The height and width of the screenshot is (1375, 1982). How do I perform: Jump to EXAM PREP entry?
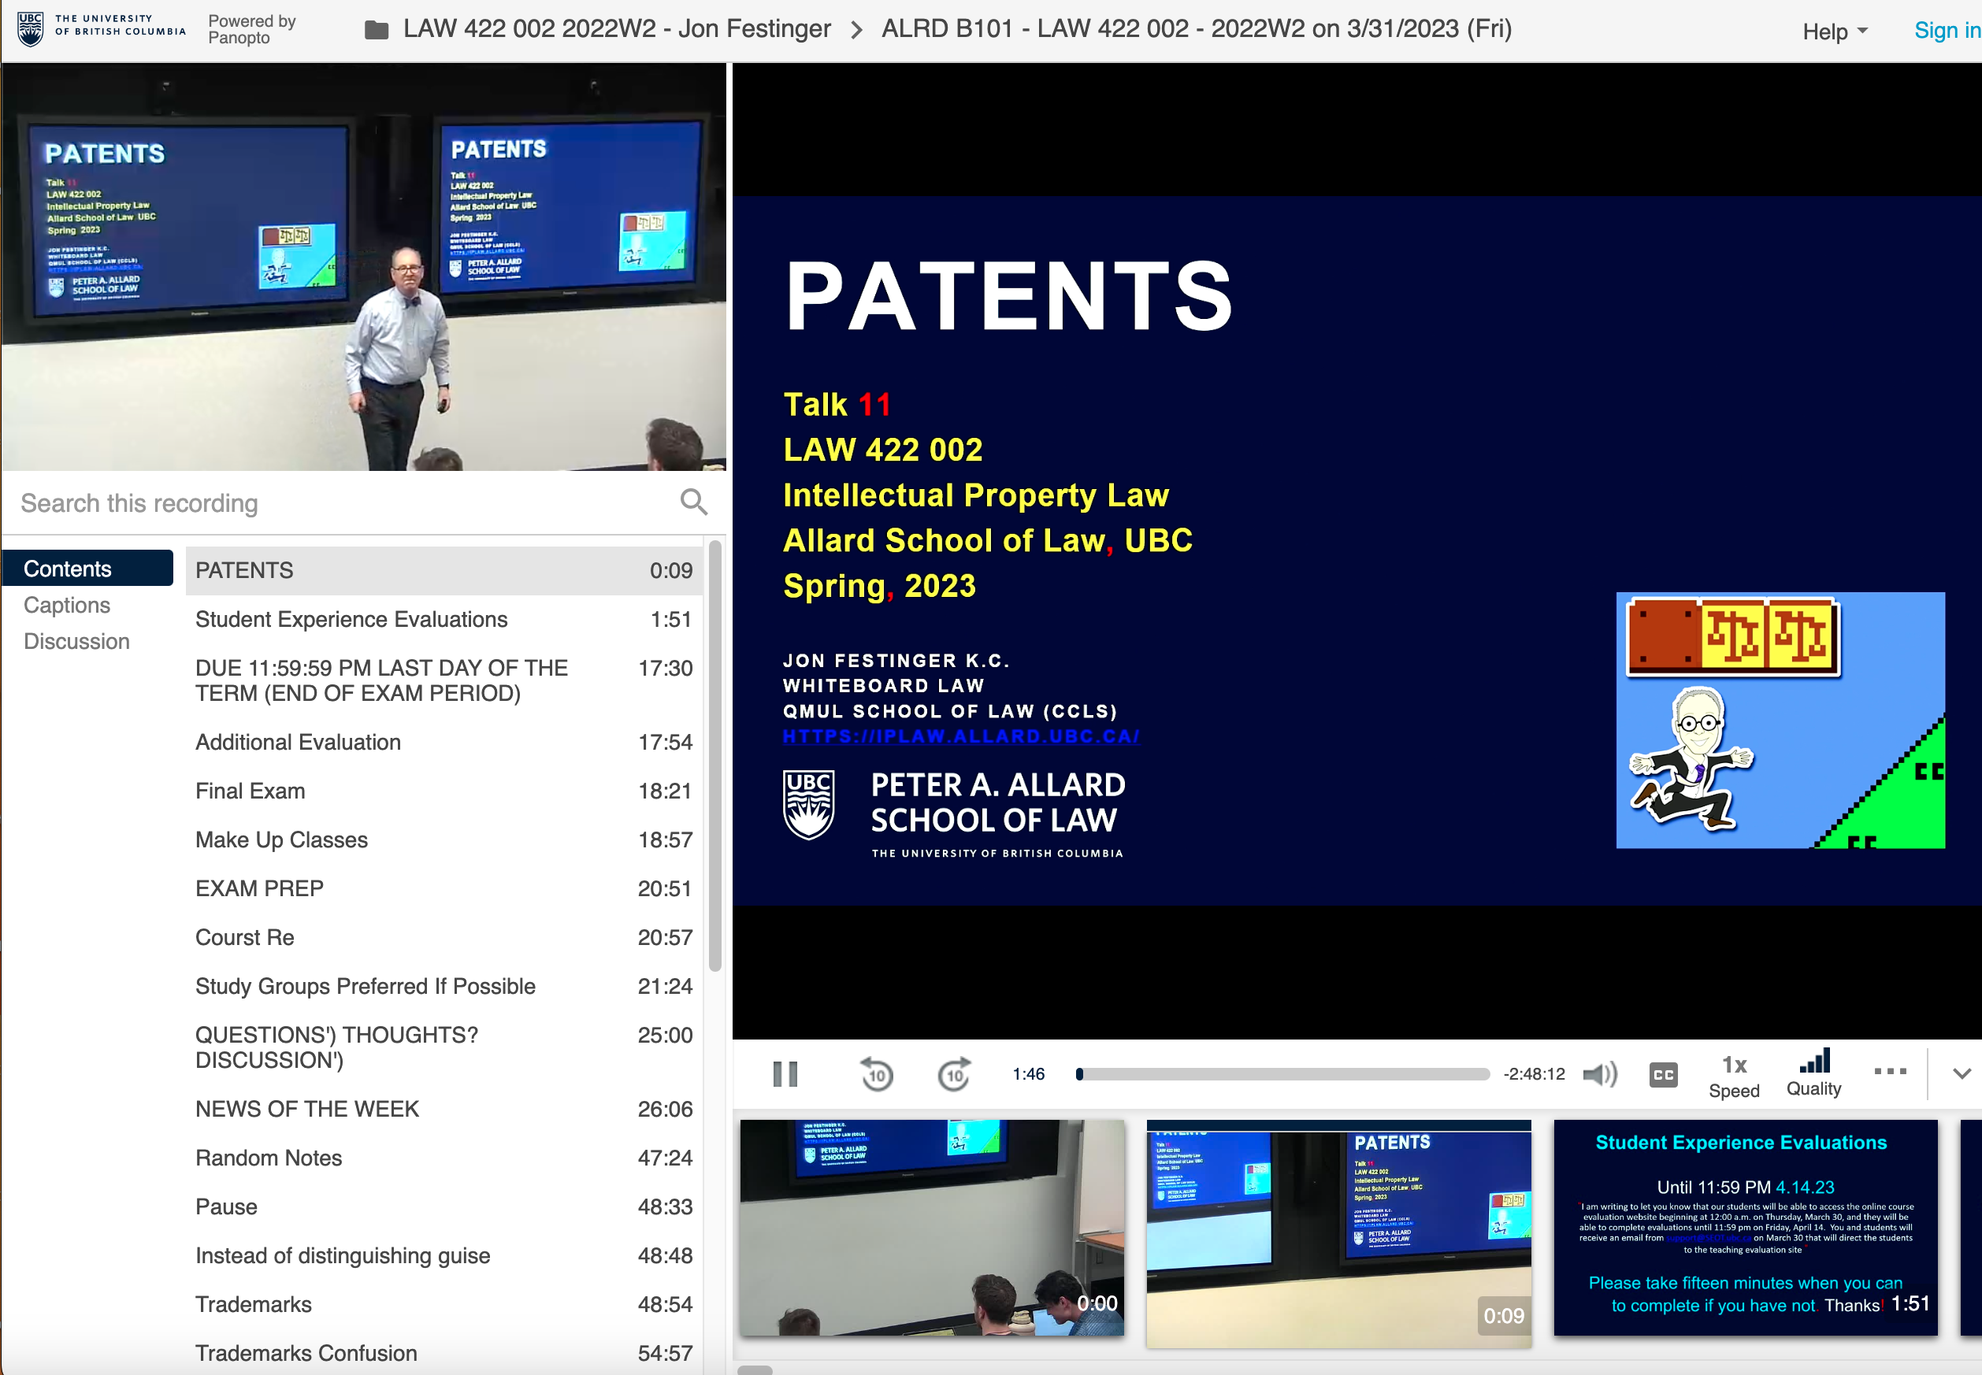pyautogui.click(x=444, y=888)
